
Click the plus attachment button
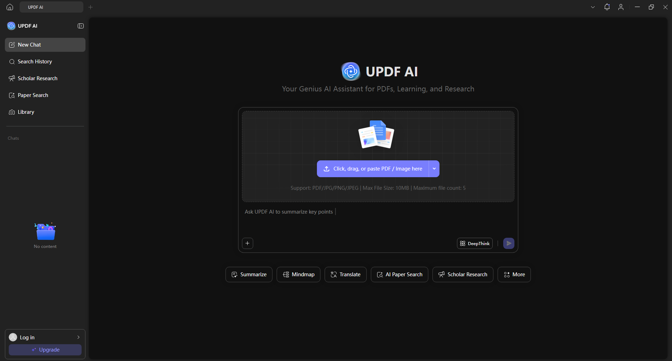pos(248,243)
